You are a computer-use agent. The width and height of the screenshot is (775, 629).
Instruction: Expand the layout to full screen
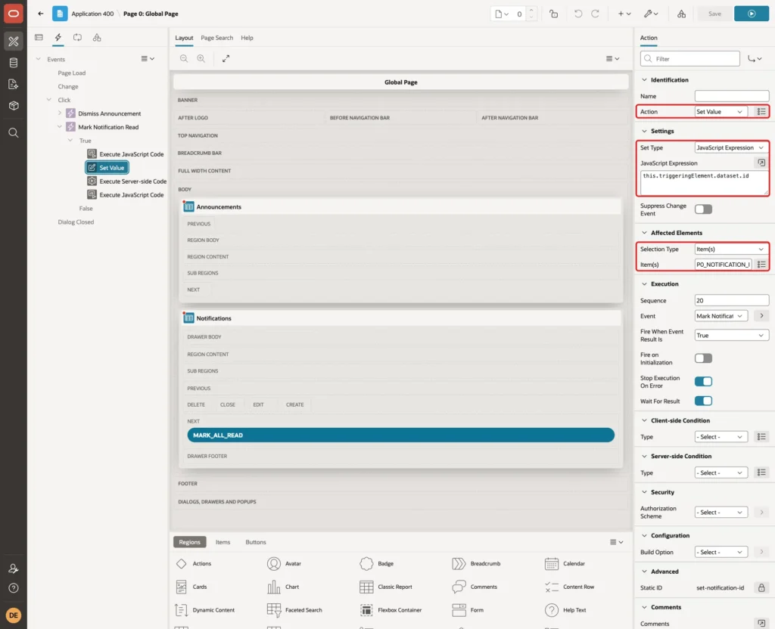tap(226, 58)
